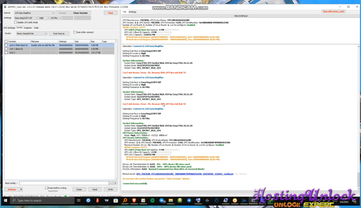
Task: Click the Boot config input field
Action: [64, 183]
